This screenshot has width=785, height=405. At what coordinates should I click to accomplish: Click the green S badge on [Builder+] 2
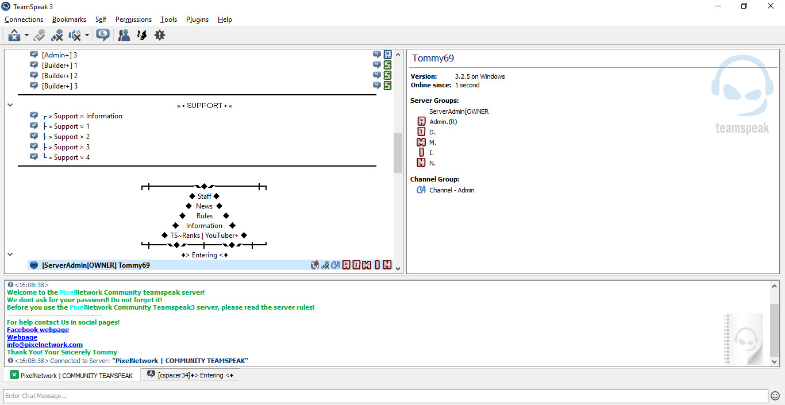point(388,75)
